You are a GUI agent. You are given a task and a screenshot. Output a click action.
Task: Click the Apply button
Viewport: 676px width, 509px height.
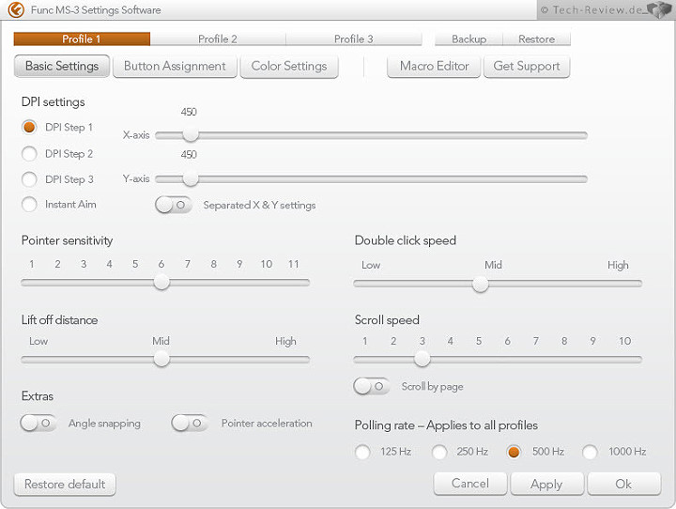[546, 484]
